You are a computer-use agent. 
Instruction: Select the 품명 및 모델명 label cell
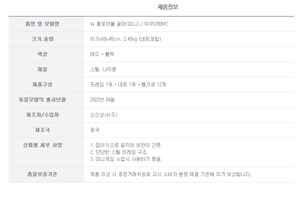[46, 24]
